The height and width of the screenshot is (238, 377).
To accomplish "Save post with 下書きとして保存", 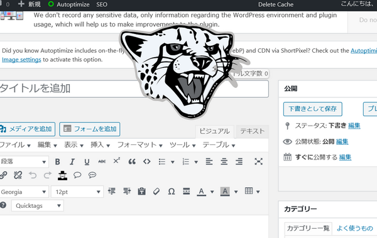I will pos(312,109).
